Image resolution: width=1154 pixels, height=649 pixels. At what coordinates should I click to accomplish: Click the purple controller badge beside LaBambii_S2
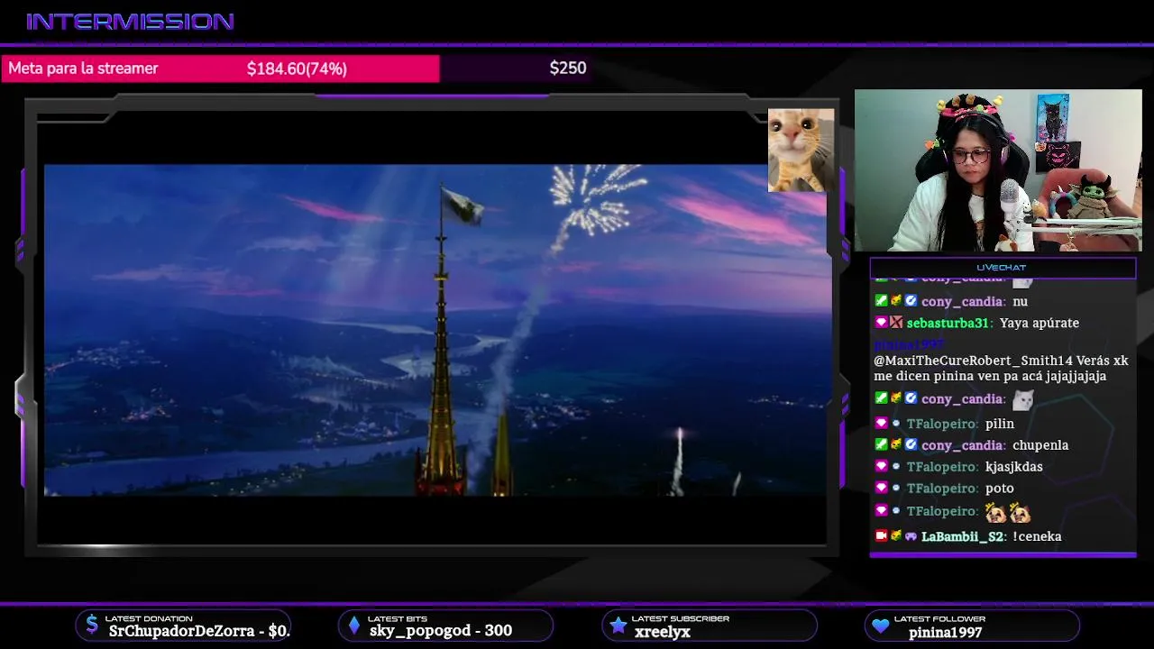[911, 535]
